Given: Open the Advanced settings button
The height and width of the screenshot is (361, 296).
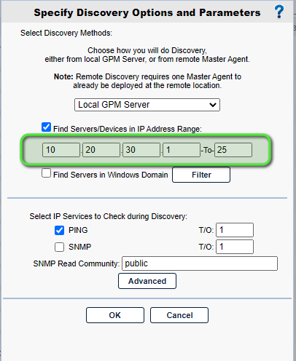Looking at the screenshot, I should tap(147, 281).
